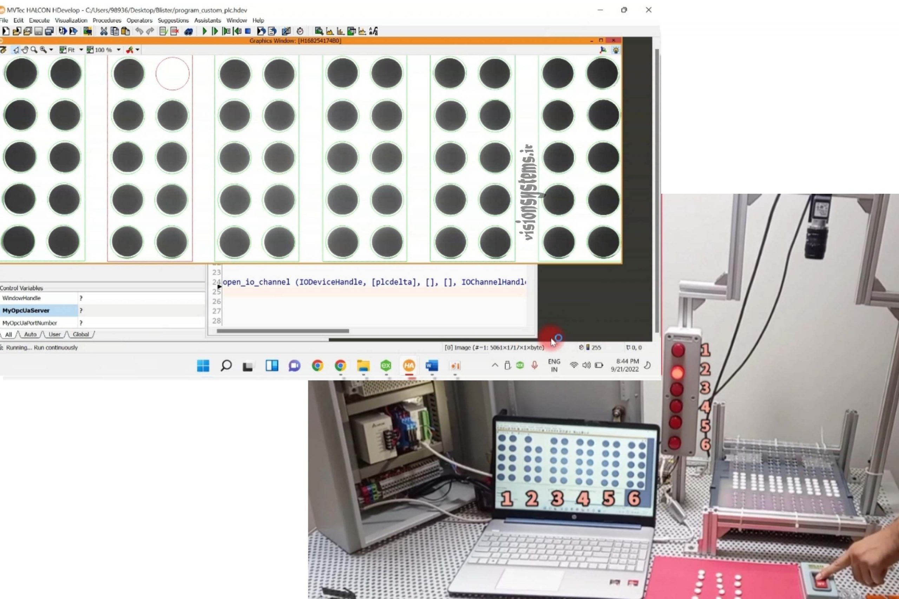This screenshot has width=899, height=599.
Task: Toggle the light bulb icon in Graphics Window
Action: [x=616, y=50]
